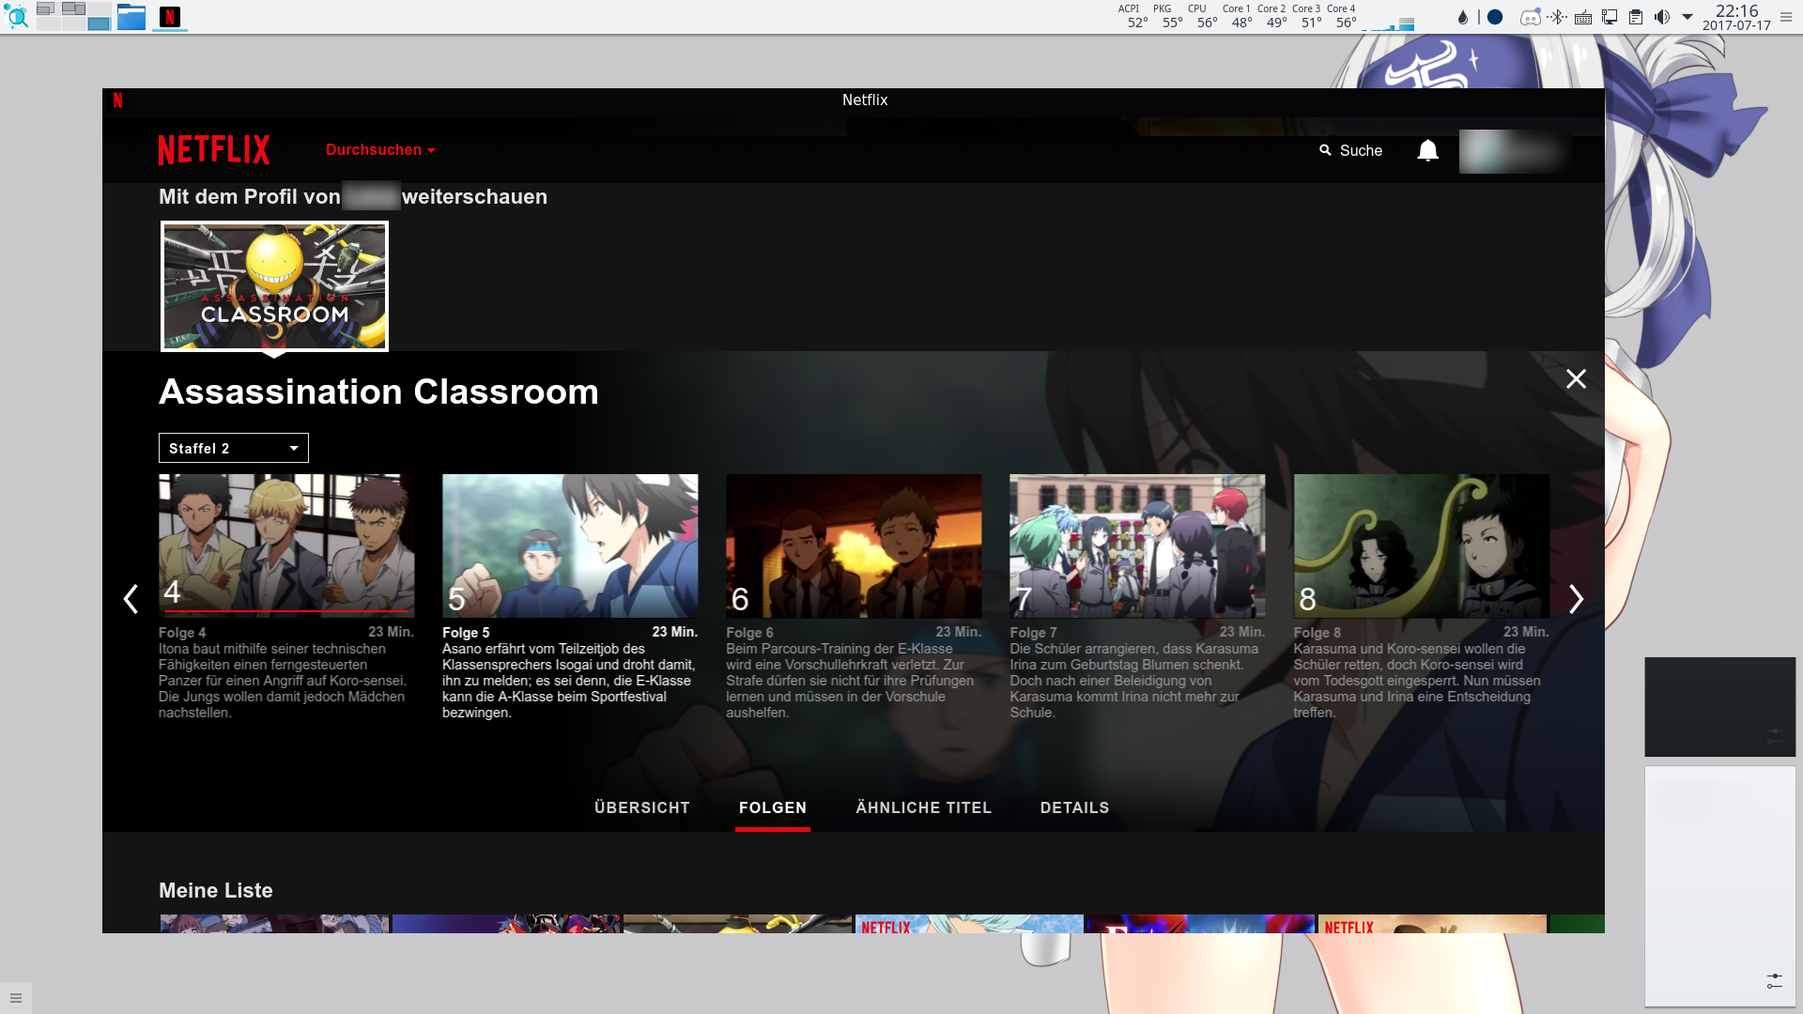Open the Durchsuchen browse menu
The image size is (1803, 1014).
coord(380,150)
